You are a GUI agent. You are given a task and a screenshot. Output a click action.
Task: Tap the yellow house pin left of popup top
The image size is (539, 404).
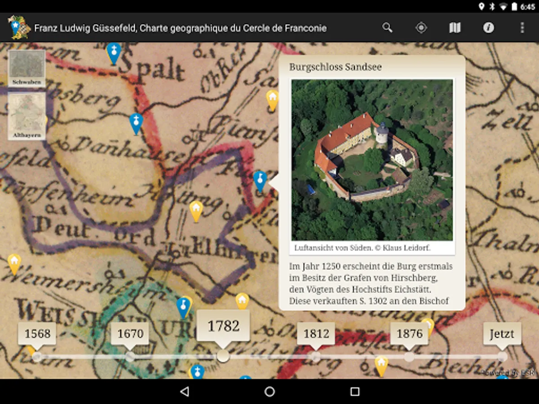coord(272,100)
